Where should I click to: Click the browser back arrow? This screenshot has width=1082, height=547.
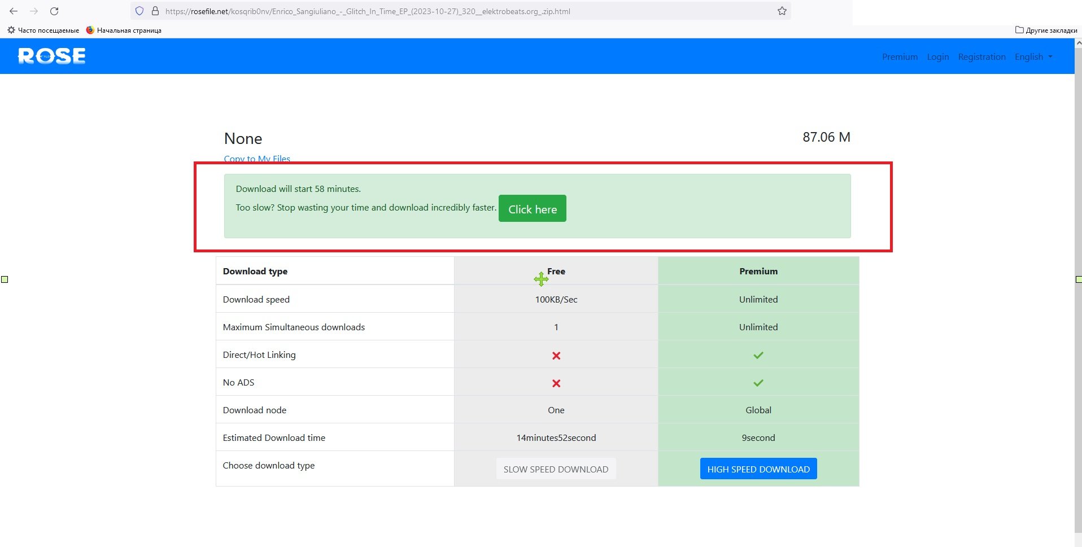coord(13,11)
